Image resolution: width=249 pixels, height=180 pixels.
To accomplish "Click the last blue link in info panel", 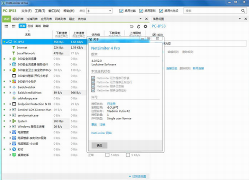I will pos(198,68).
